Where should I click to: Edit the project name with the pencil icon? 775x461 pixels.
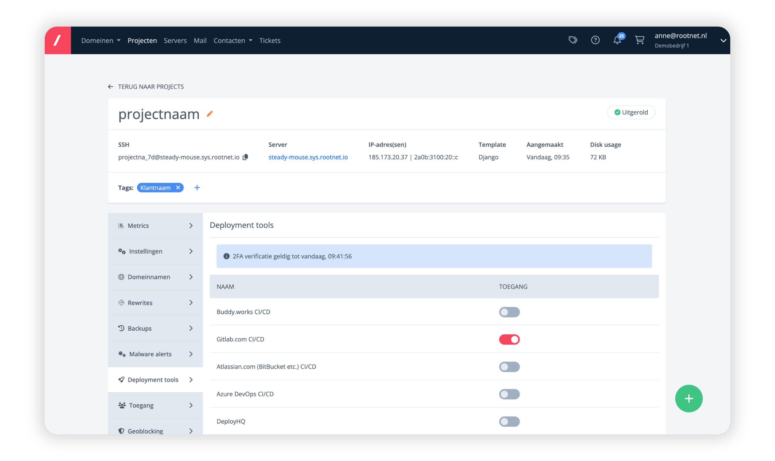(210, 114)
